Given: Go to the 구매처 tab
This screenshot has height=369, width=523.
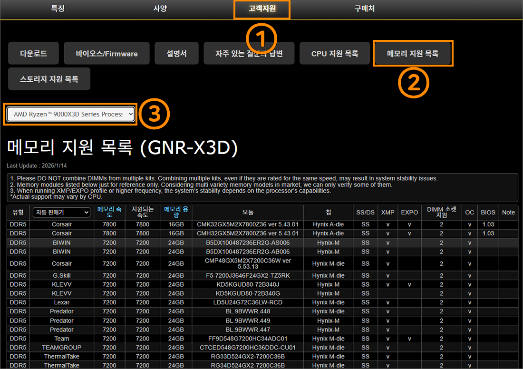Looking at the screenshot, I should click(x=364, y=9).
